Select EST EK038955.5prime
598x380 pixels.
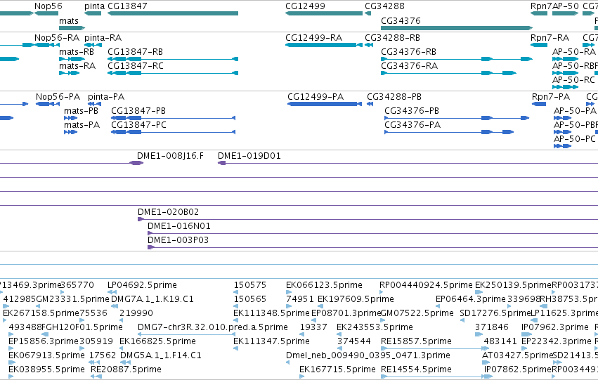46,369
